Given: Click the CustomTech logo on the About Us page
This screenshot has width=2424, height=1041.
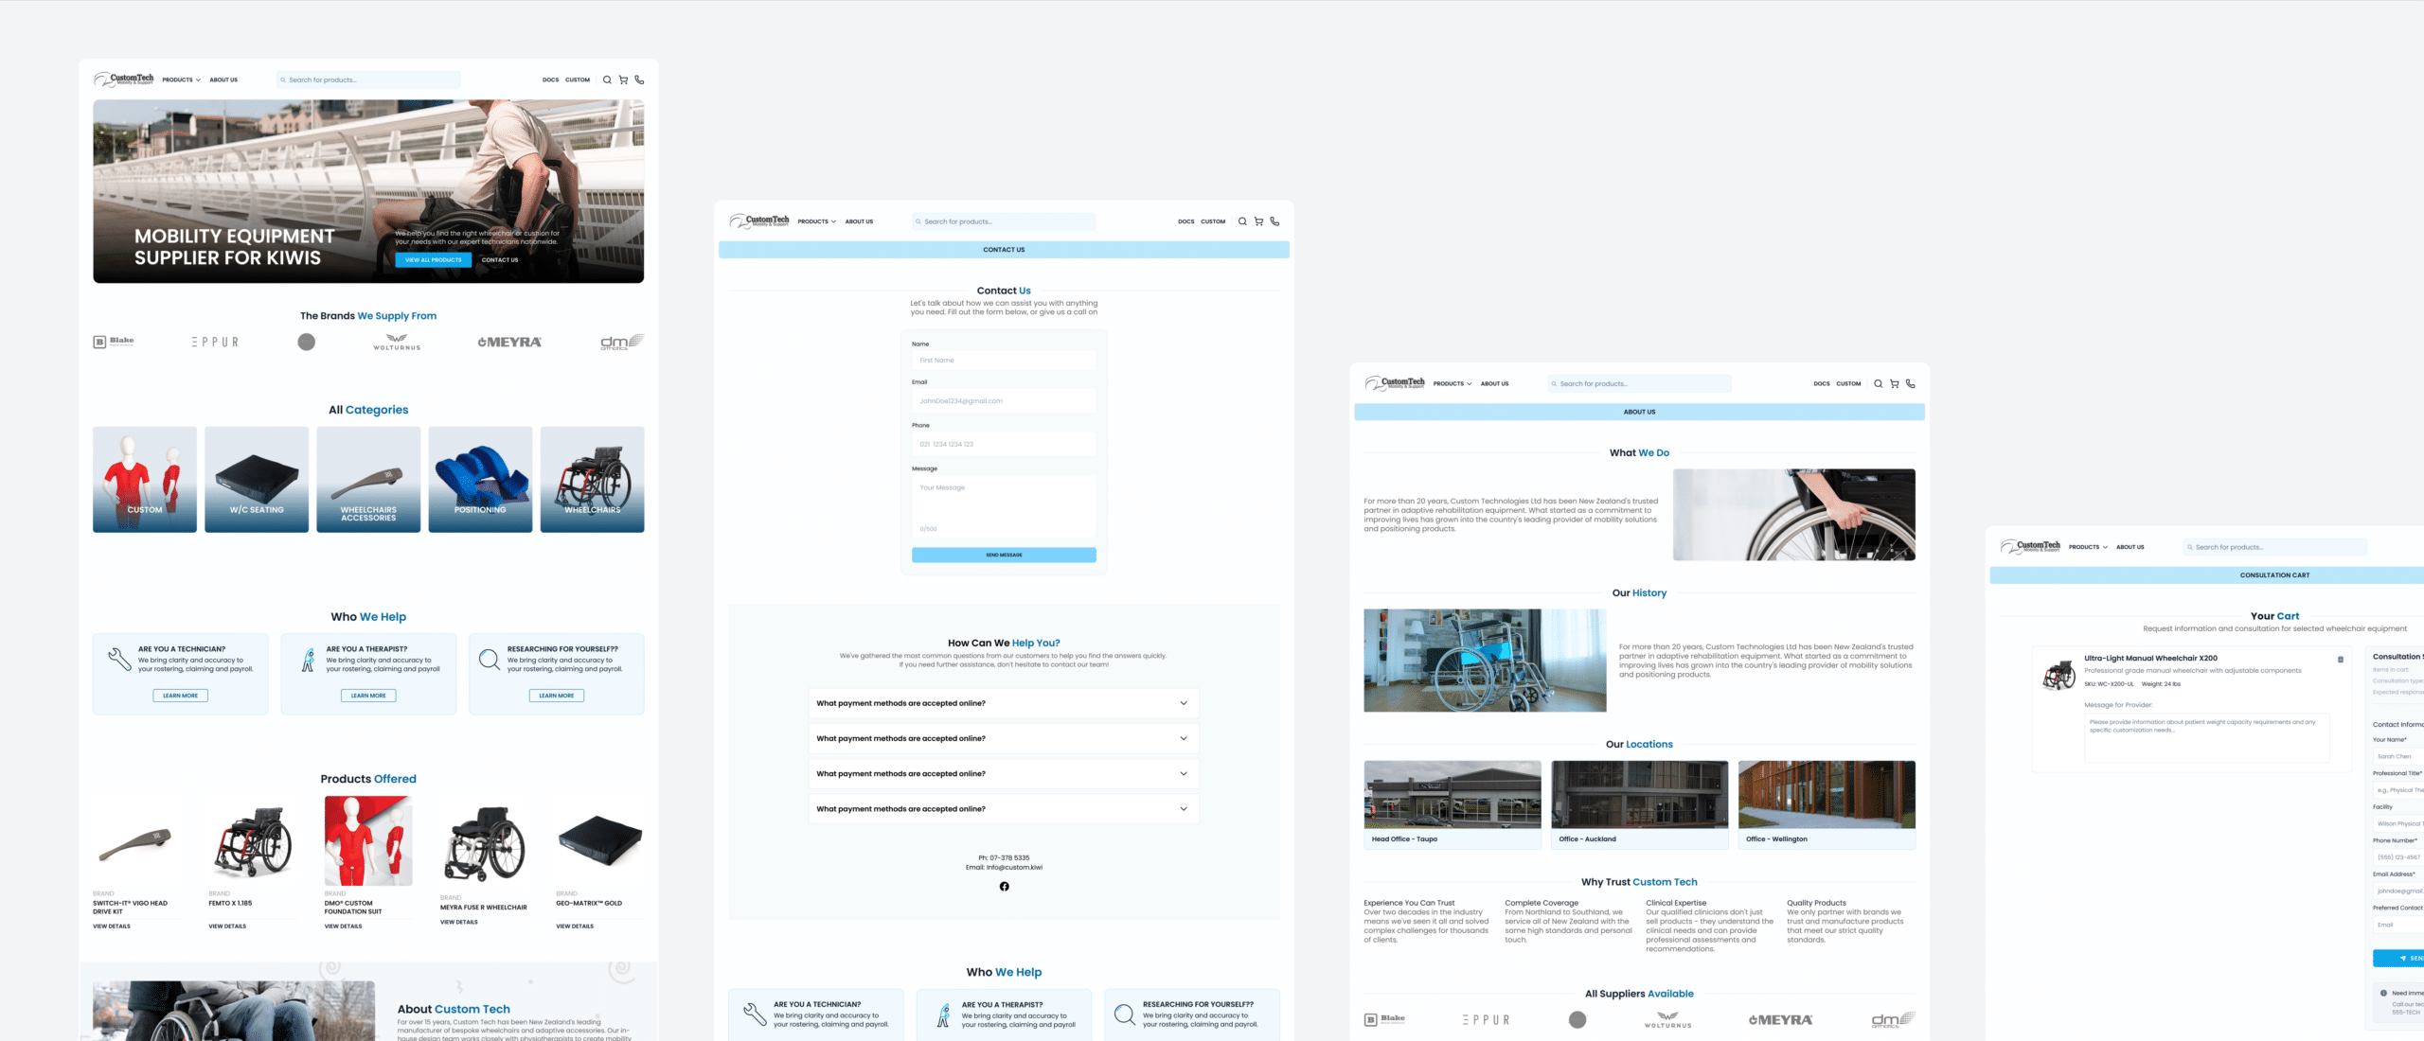Looking at the screenshot, I should pos(1395,383).
